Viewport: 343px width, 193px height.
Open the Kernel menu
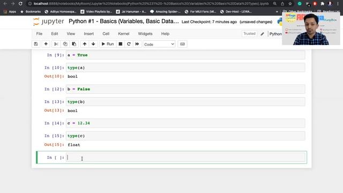coord(124,34)
